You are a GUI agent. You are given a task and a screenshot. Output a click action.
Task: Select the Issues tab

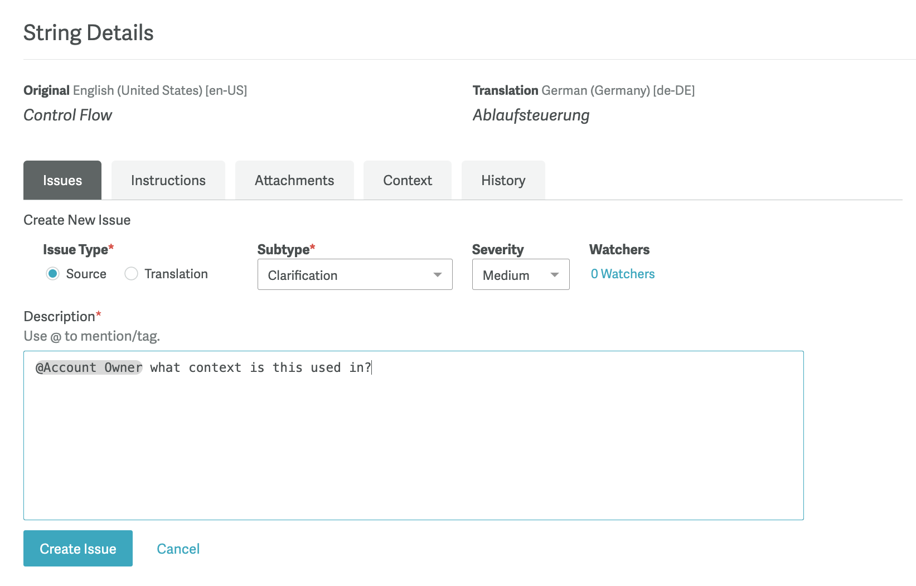tap(62, 181)
